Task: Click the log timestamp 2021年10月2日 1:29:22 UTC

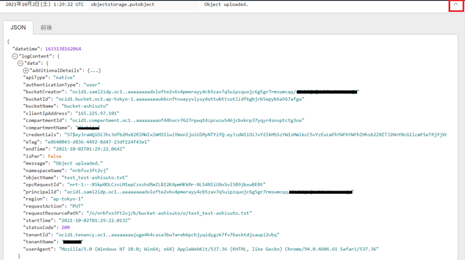Action: (45, 4)
